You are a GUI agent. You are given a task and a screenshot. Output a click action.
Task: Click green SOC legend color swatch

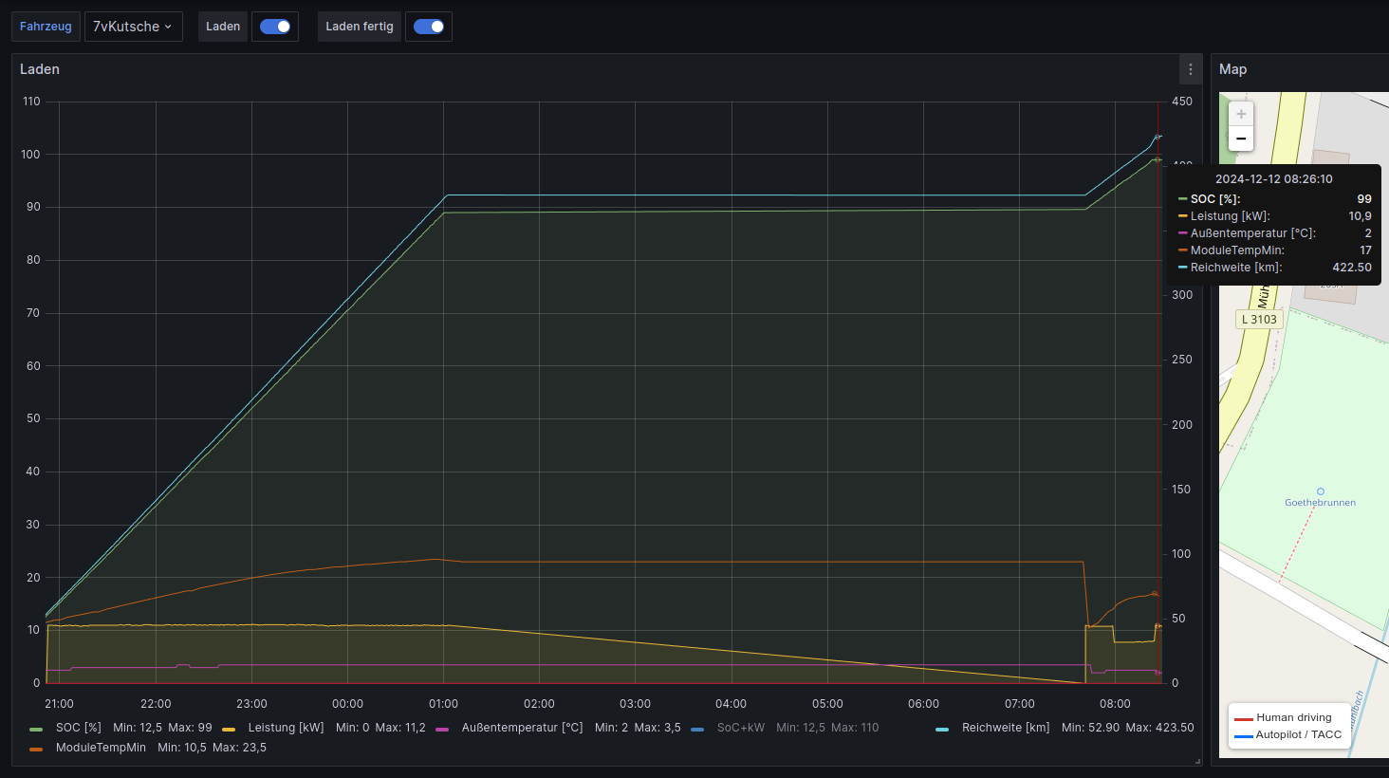click(36, 729)
